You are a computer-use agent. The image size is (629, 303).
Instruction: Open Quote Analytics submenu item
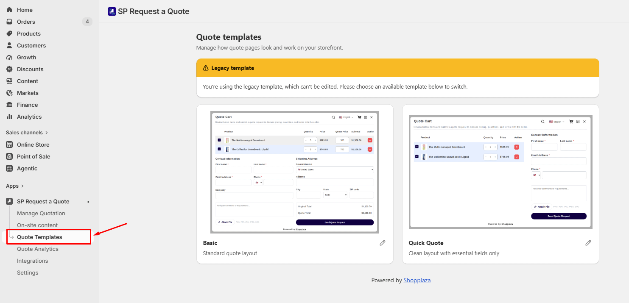(x=38, y=249)
